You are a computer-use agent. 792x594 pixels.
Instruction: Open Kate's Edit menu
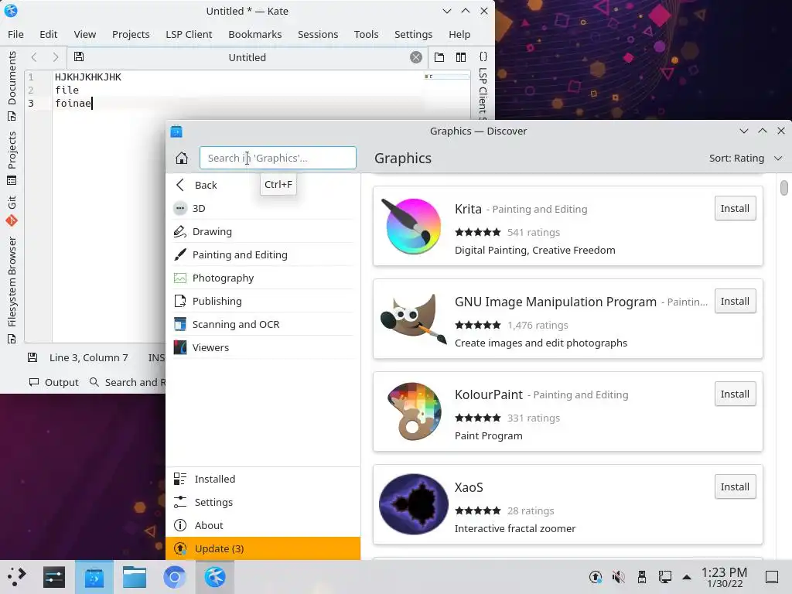(49, 34)
